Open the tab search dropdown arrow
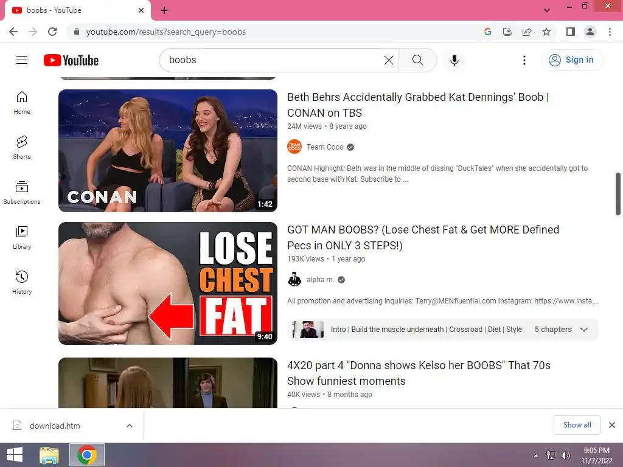 [x=547, y=10]
